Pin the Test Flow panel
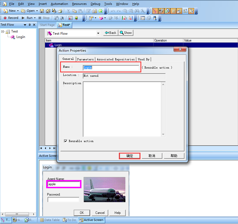The width and height of the screenshot is (238, 224). pyautogui.click(x=30, y=25)
